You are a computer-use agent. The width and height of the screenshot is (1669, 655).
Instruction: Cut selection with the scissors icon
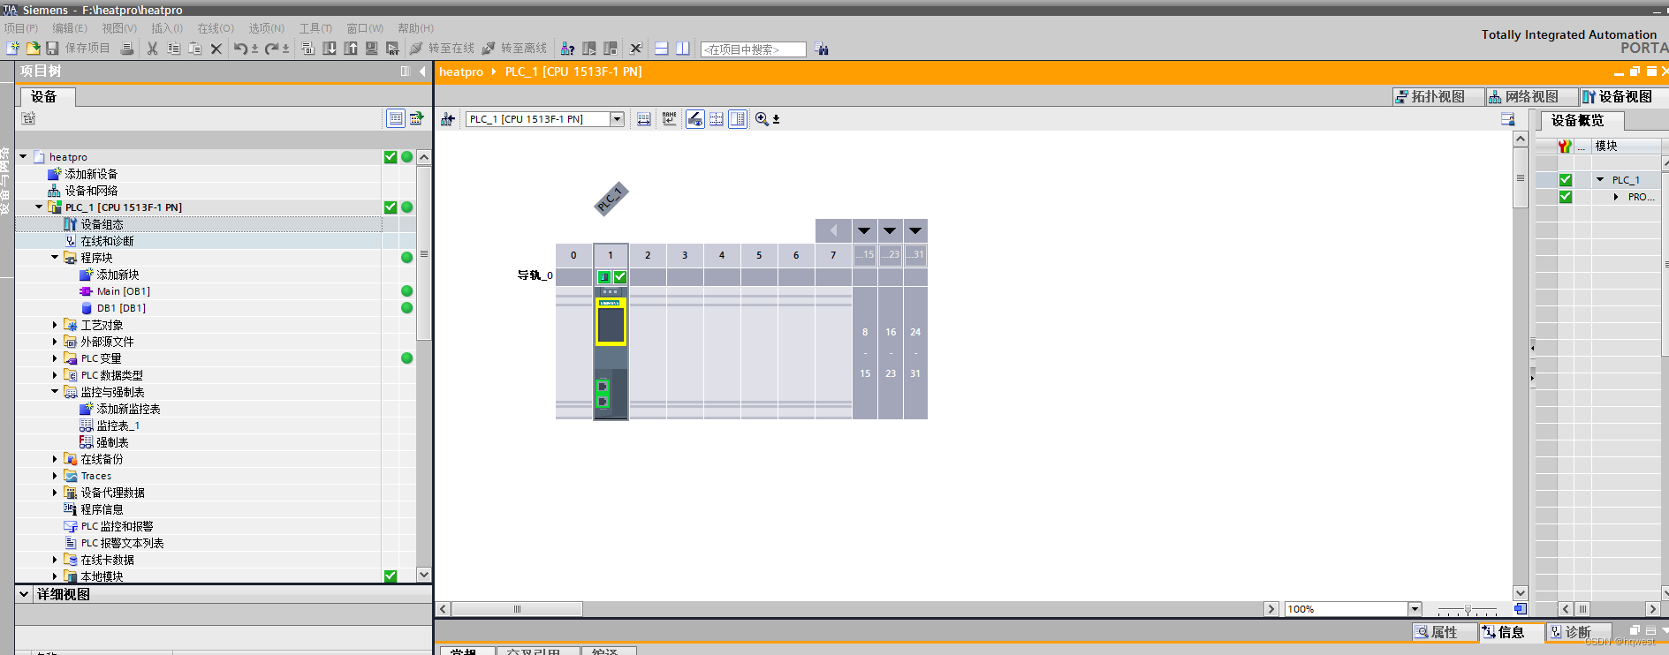click(x=152, y=49)
